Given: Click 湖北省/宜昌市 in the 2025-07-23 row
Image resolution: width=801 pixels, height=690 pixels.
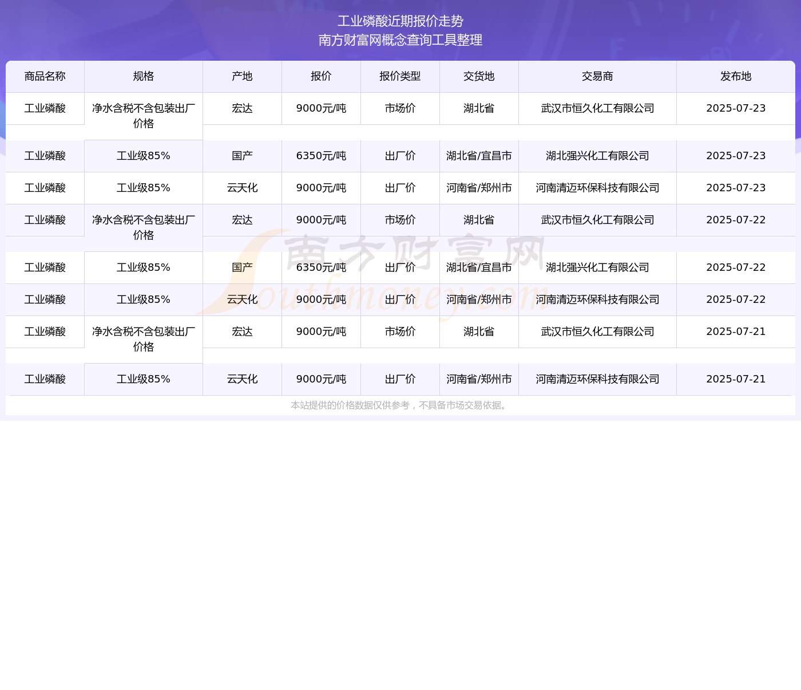Looking at the screenshot, I should tap(479, 156).
